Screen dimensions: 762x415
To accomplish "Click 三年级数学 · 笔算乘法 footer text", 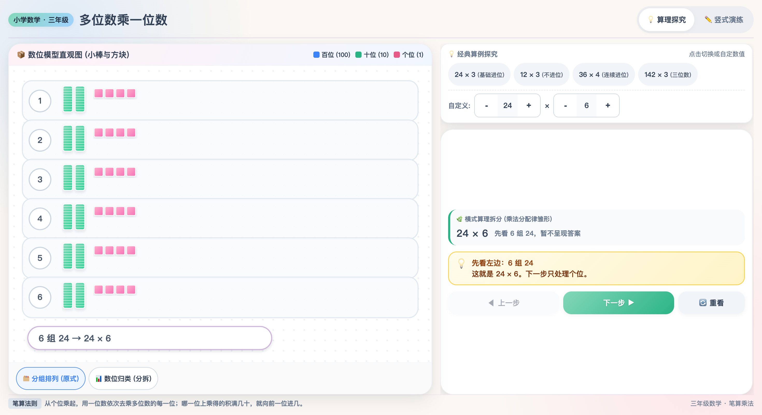I will click(722, 404).
